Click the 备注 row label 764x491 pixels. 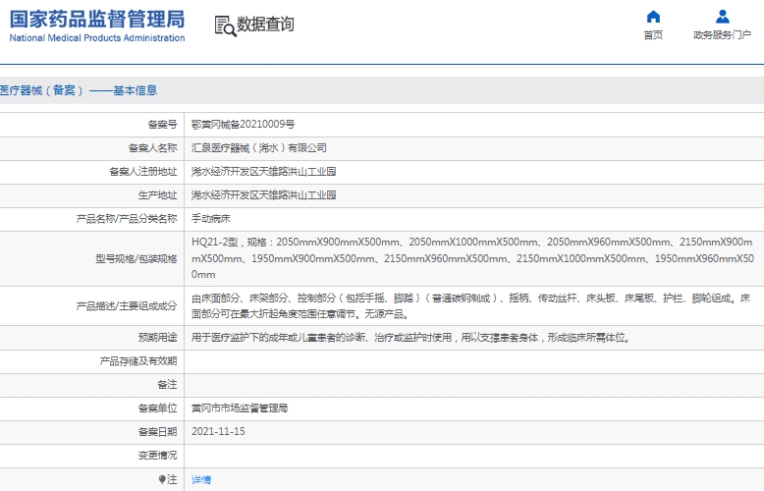tap(167, 384)
